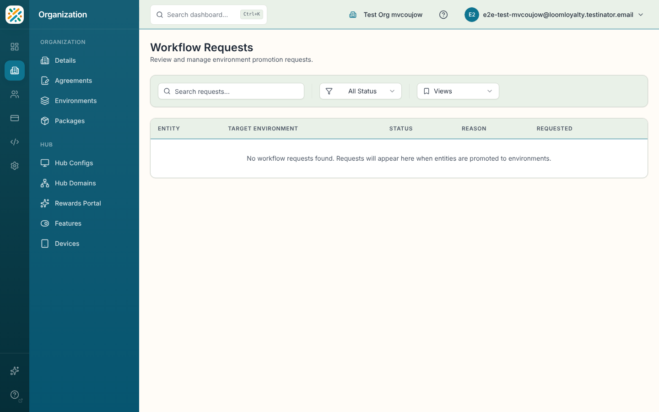Click the Workflow Requests page heading
Screen dimensions: 659x412
pyautogui.click(x=202, y=48)
